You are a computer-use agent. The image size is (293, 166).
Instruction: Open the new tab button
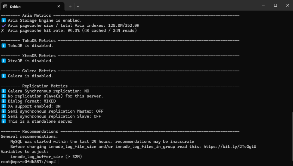[70, 6]
